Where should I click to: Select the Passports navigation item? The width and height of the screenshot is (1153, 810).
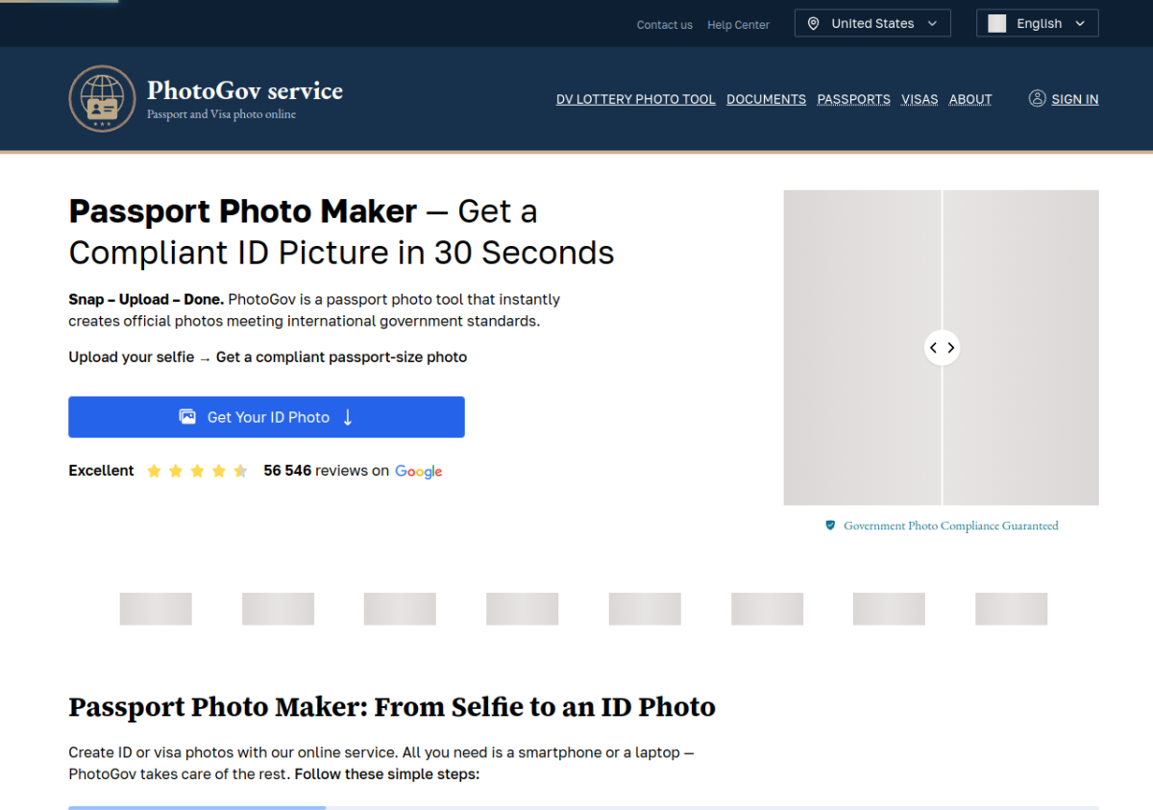[x=853, y=99]
